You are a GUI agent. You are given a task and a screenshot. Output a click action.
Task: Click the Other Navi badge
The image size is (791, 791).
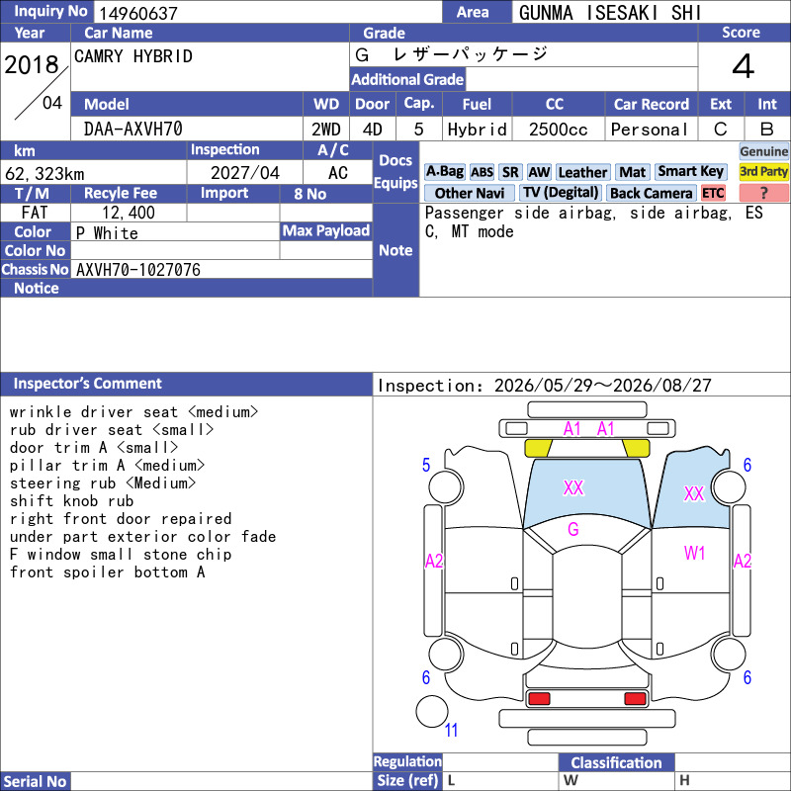(469, 193)
